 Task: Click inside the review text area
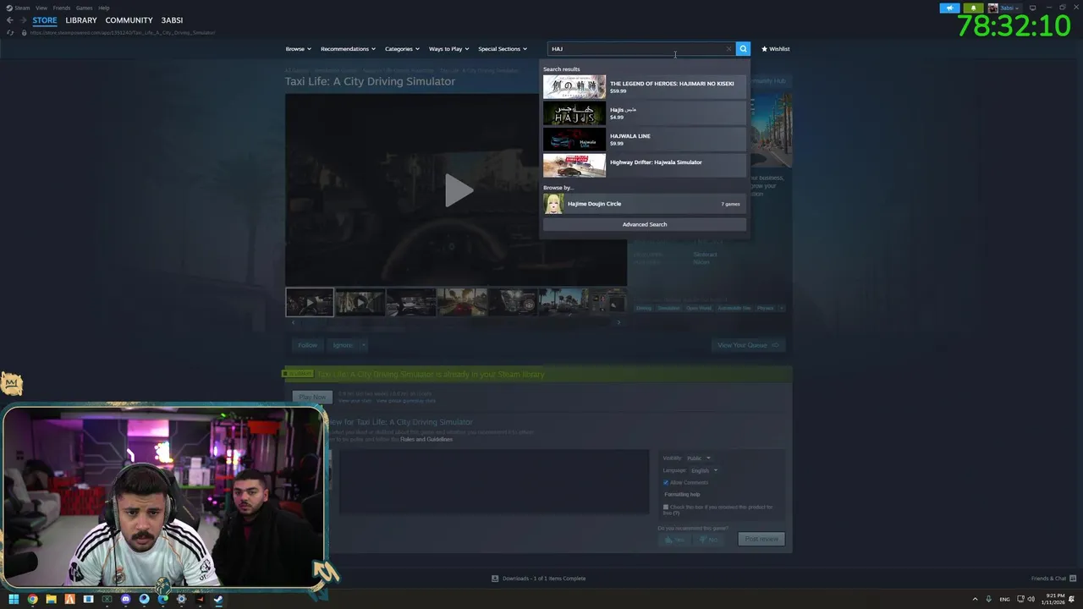[494, 481]
